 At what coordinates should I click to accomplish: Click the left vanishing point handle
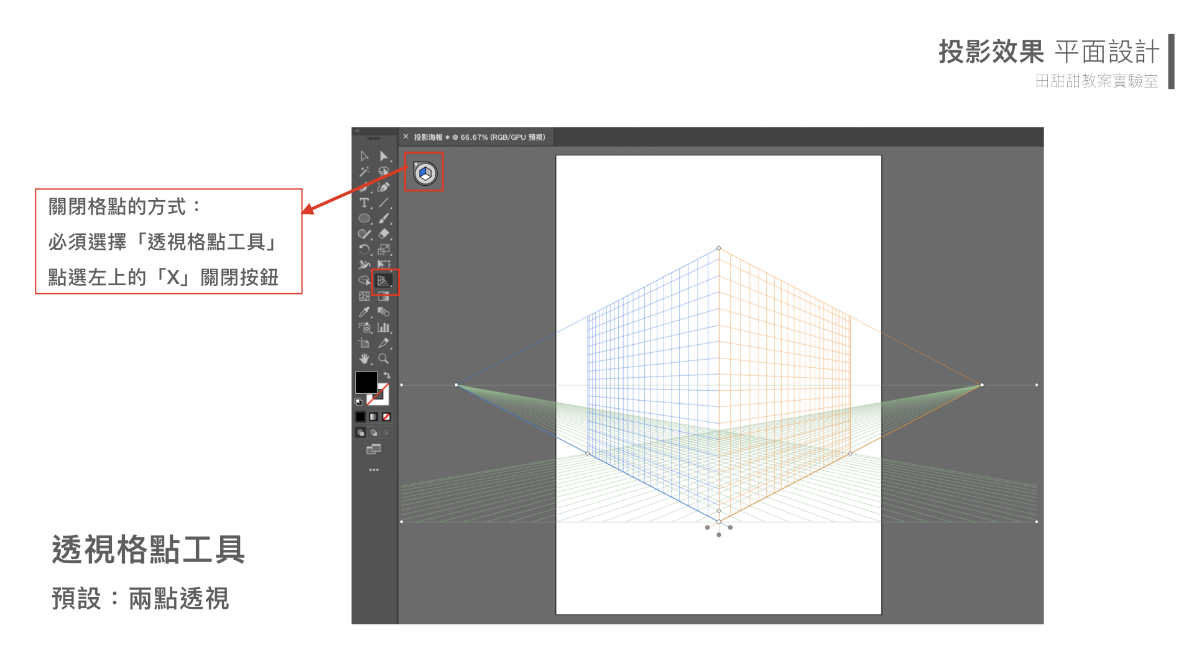[x=456, y=385]
